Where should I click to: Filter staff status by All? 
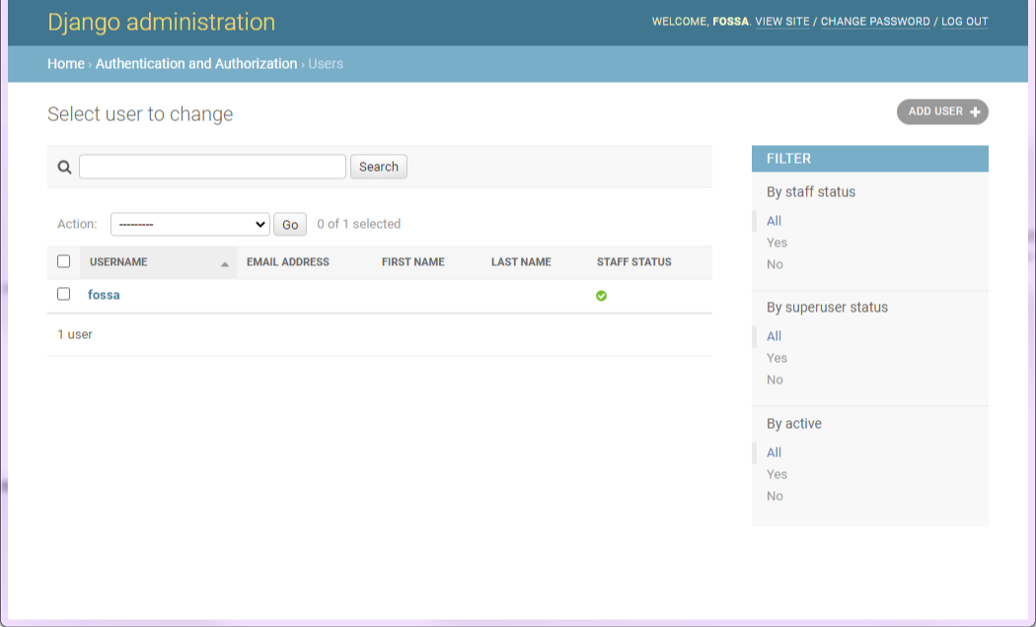774,221
